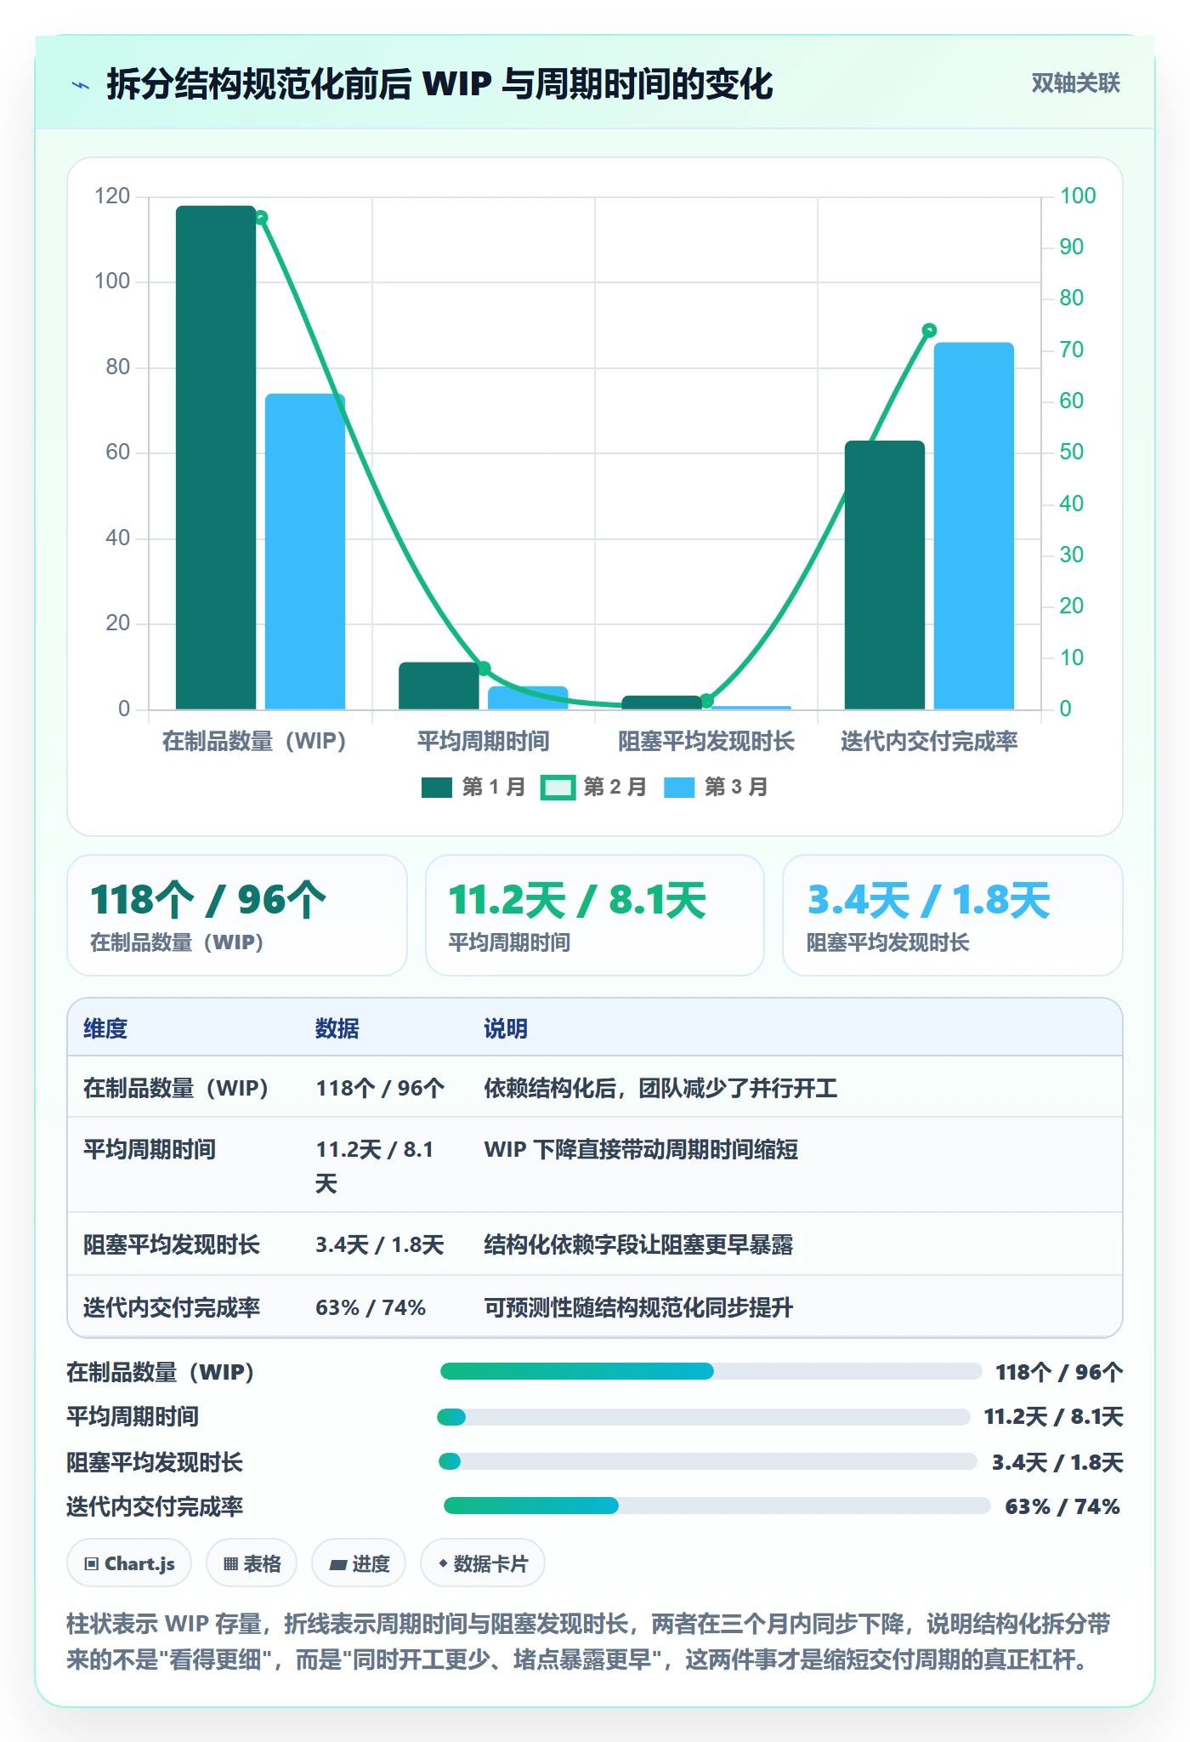Click the dark green WIP bar for month 1
Screen dimensions: 1190x1742
coord(216,458)
